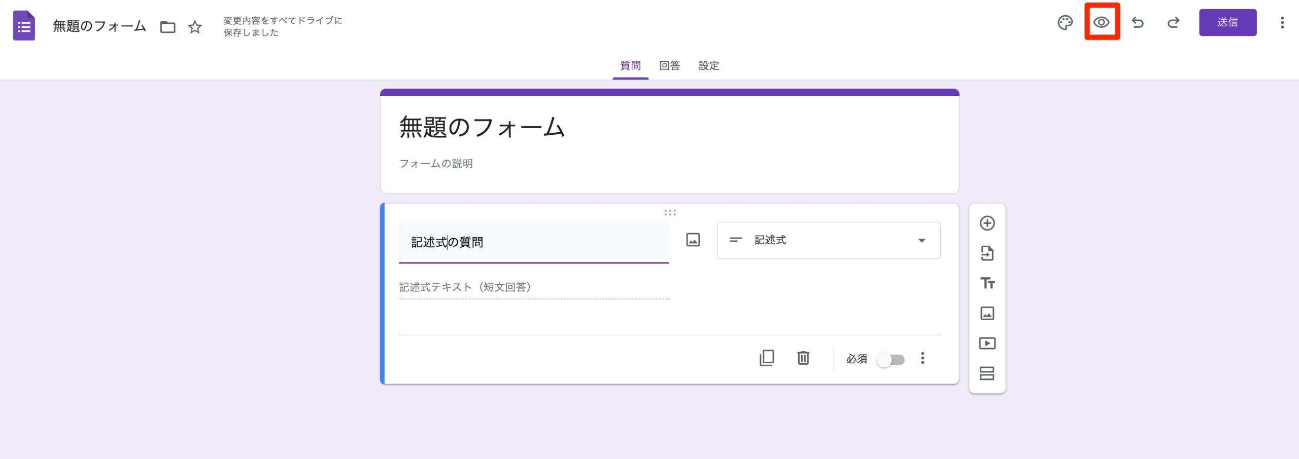The width and height of the screenshot is (1299, 459).
Task: Add a title and description block
Action: [987, 284]
